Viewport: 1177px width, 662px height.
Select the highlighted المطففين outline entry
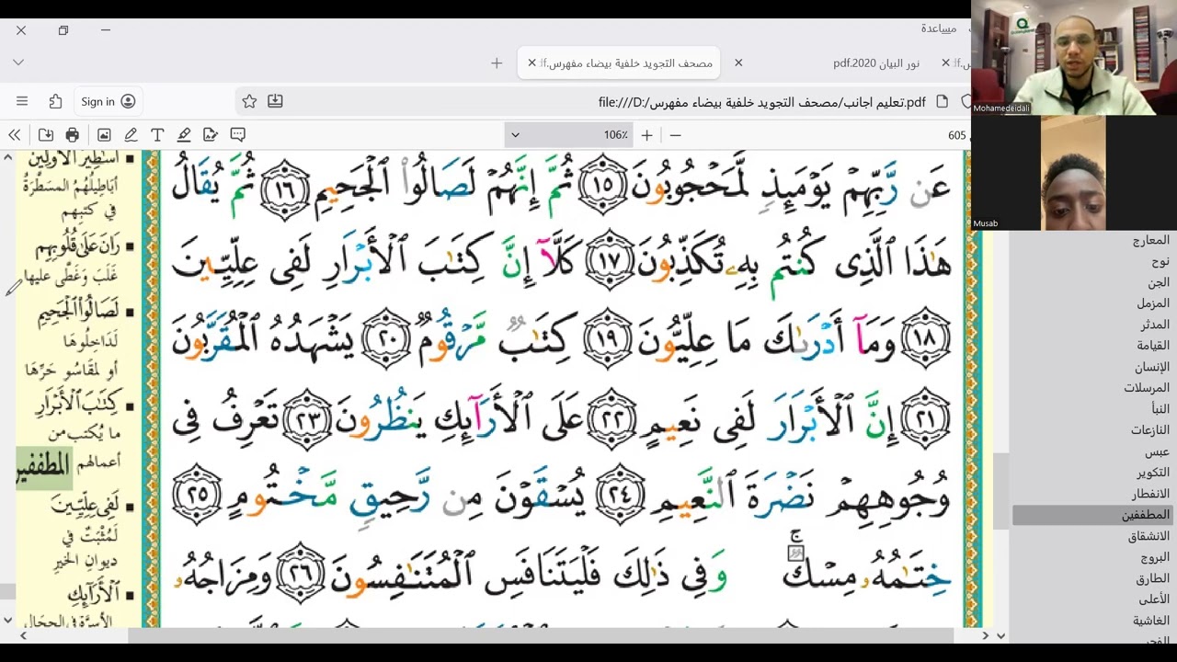(1092, 515)
